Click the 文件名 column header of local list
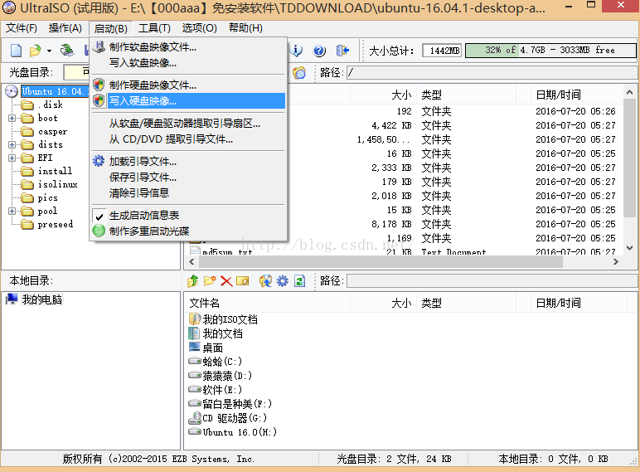Image resolution: width=640 pixels, height=472 pixels. 205,303
